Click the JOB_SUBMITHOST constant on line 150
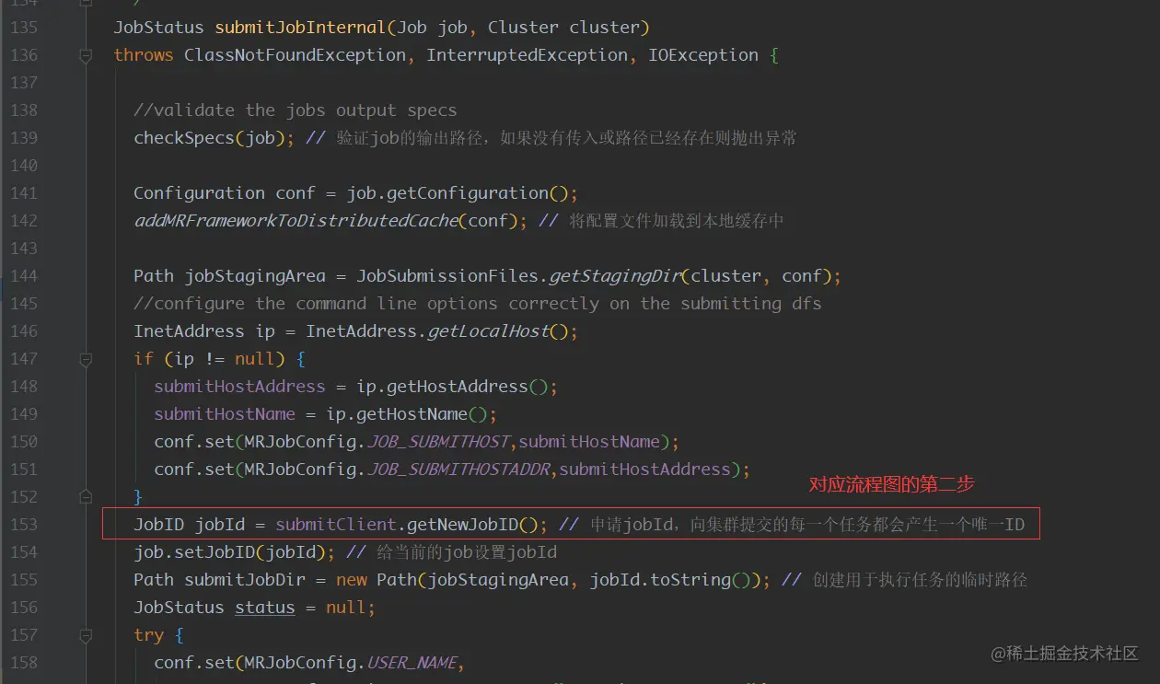1160x684 pixels. point(436,442)
